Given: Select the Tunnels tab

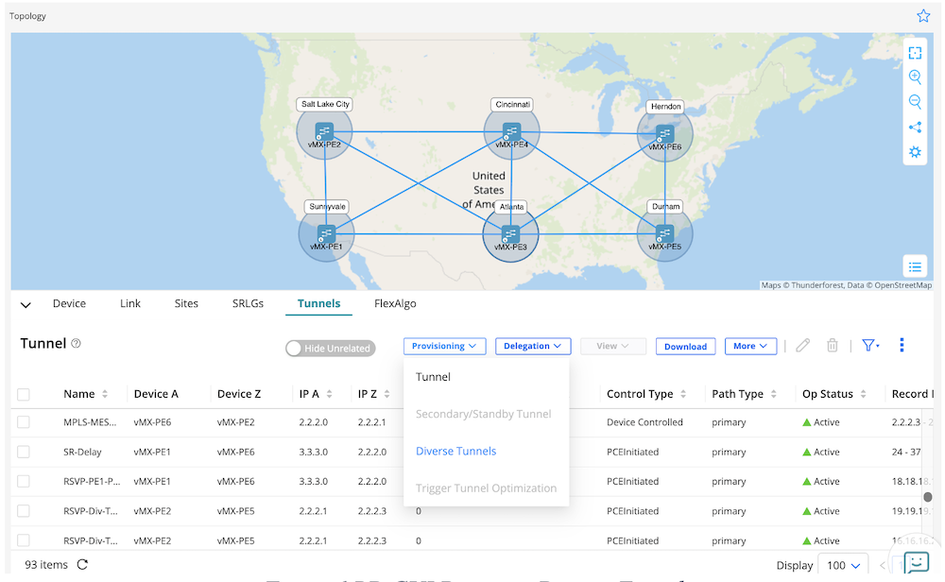Looking at the screenshot, I should coord(318,303).
